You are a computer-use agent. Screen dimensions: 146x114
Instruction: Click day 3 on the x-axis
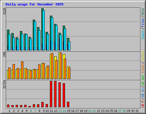(18, 111)
